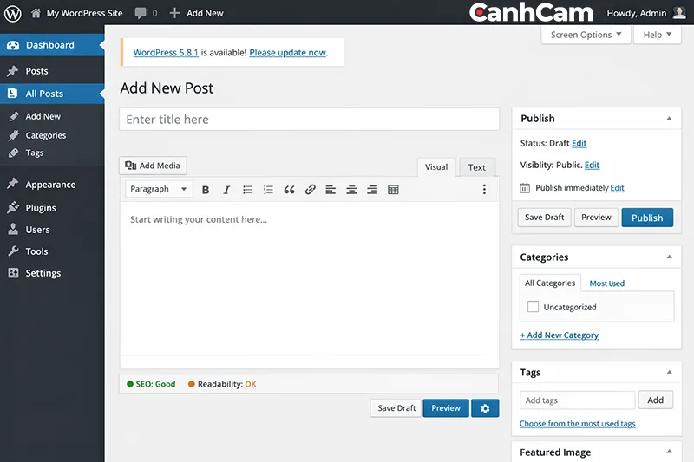Edit the post Status
Image resolution: width=694 pixels, height=462 pixels.
pyautogui.click(x=579, y=143)
